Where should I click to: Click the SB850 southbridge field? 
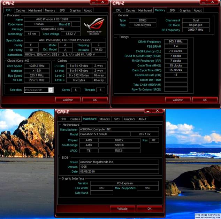tap(119, 145)
